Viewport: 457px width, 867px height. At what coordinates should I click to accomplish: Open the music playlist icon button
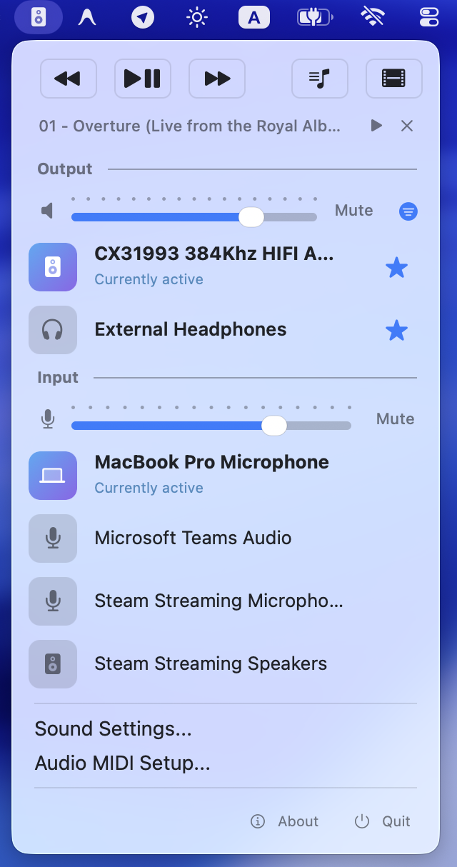(x=320, y=79)
